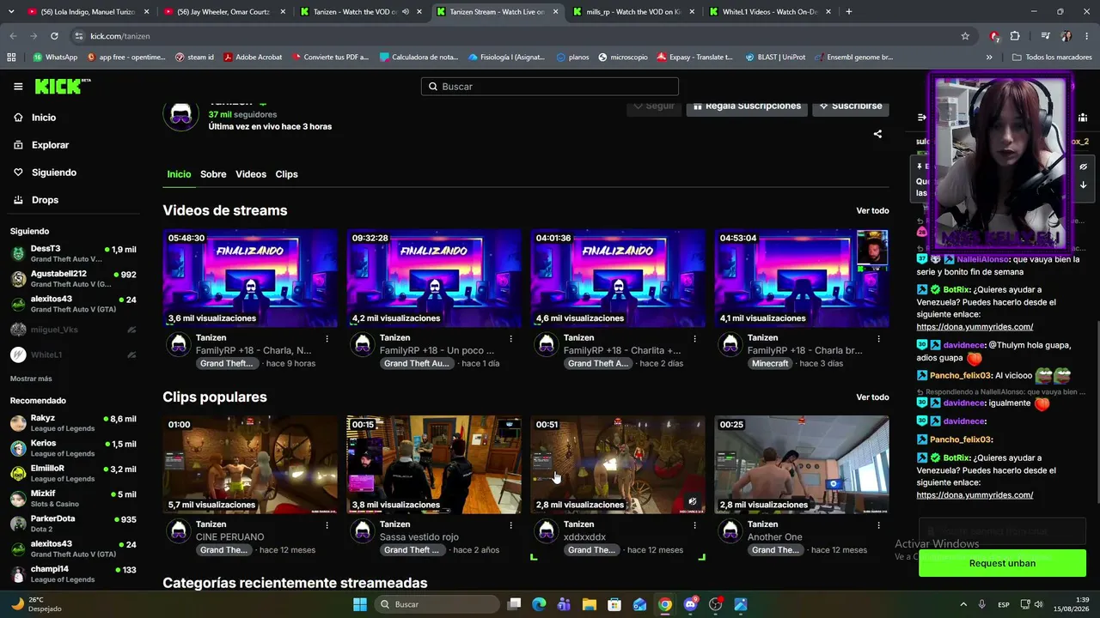Open options menu for Sassa vestido rojo clip
Image resolution: width=1100 pixels, height=618 pixels.
510,525
